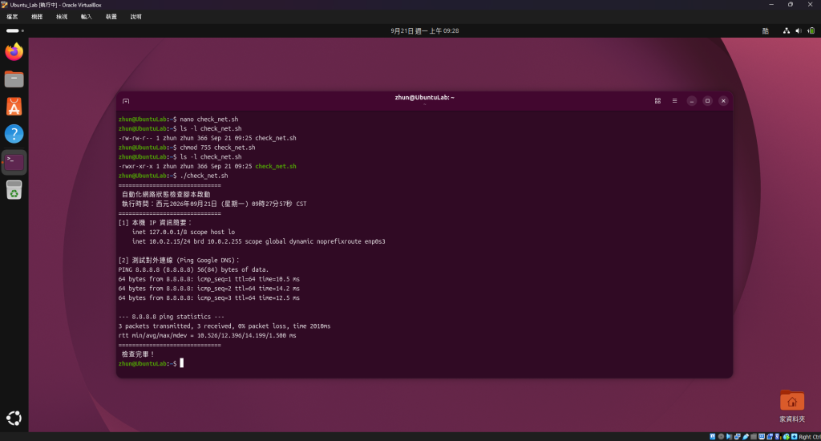Click the 'inet 127.0.0.1/8 scope host lo' line

(184, 232)
